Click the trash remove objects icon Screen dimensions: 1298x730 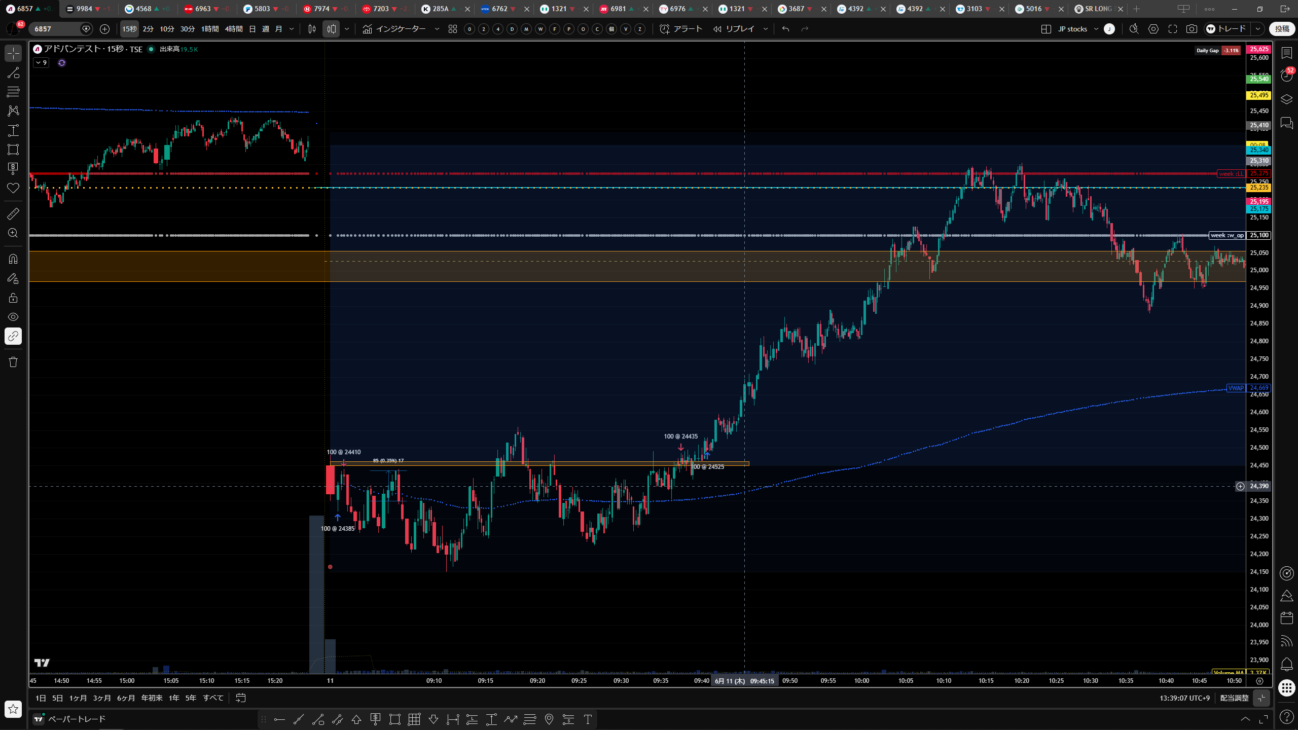pos(13,362)
